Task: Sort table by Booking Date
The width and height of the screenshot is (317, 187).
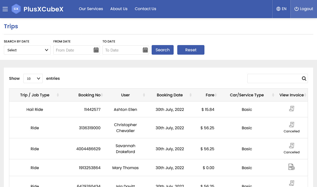Action: click(170, 95)
